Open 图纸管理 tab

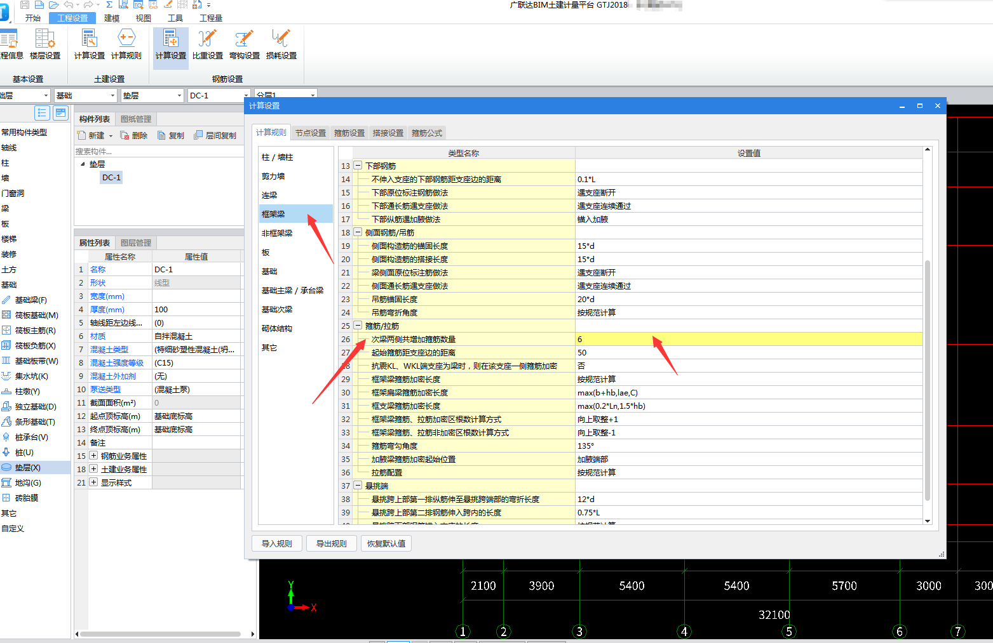click(x=136, y=119)
